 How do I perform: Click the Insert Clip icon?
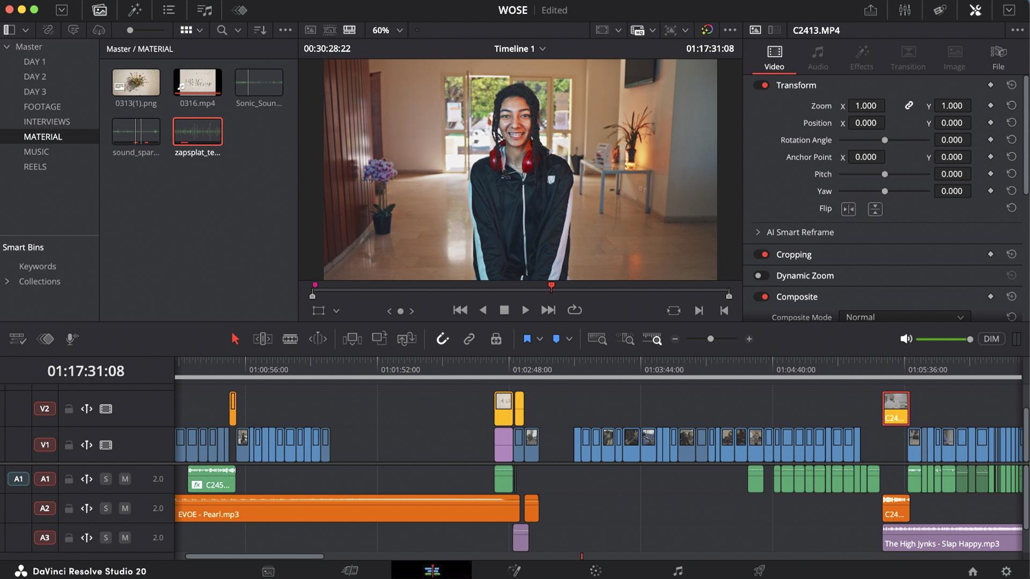point(352,339)
